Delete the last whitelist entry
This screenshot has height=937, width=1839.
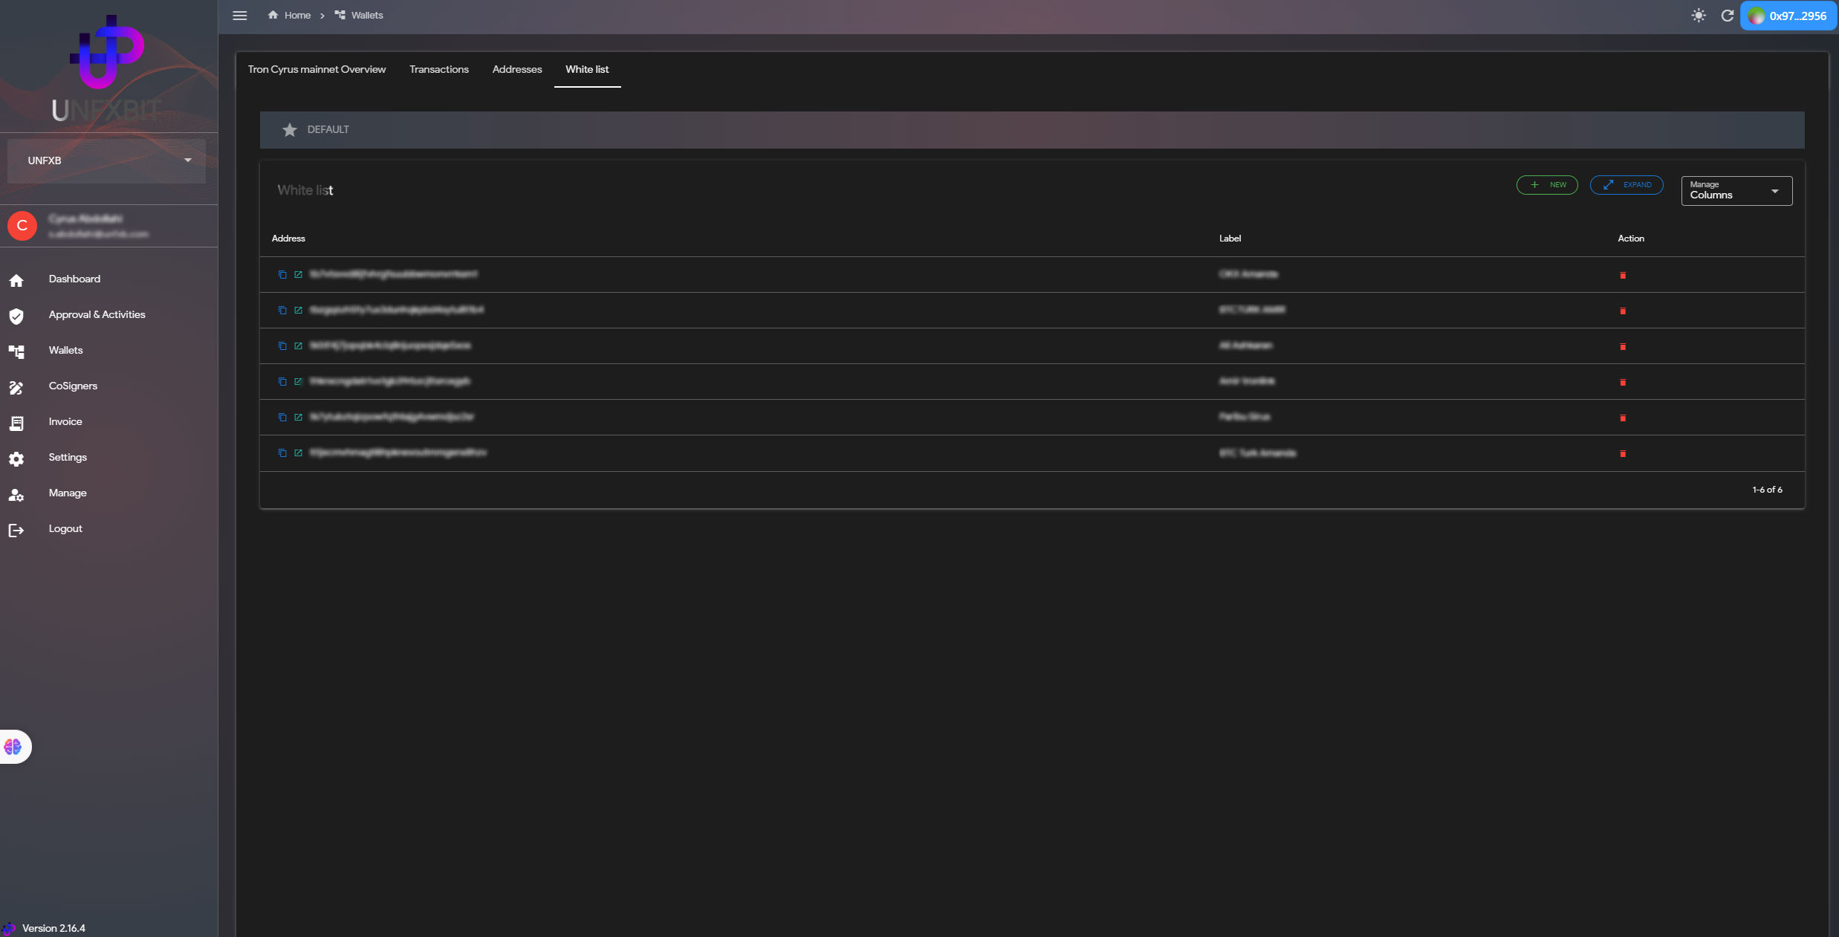[x=1623, y=453]
